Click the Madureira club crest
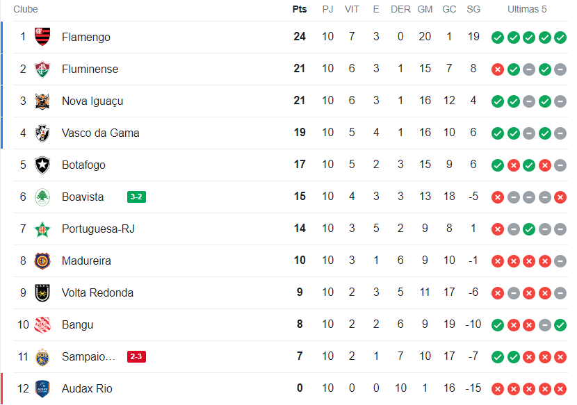Viewport: 577px width, 405px height. (x=42, y=261)
